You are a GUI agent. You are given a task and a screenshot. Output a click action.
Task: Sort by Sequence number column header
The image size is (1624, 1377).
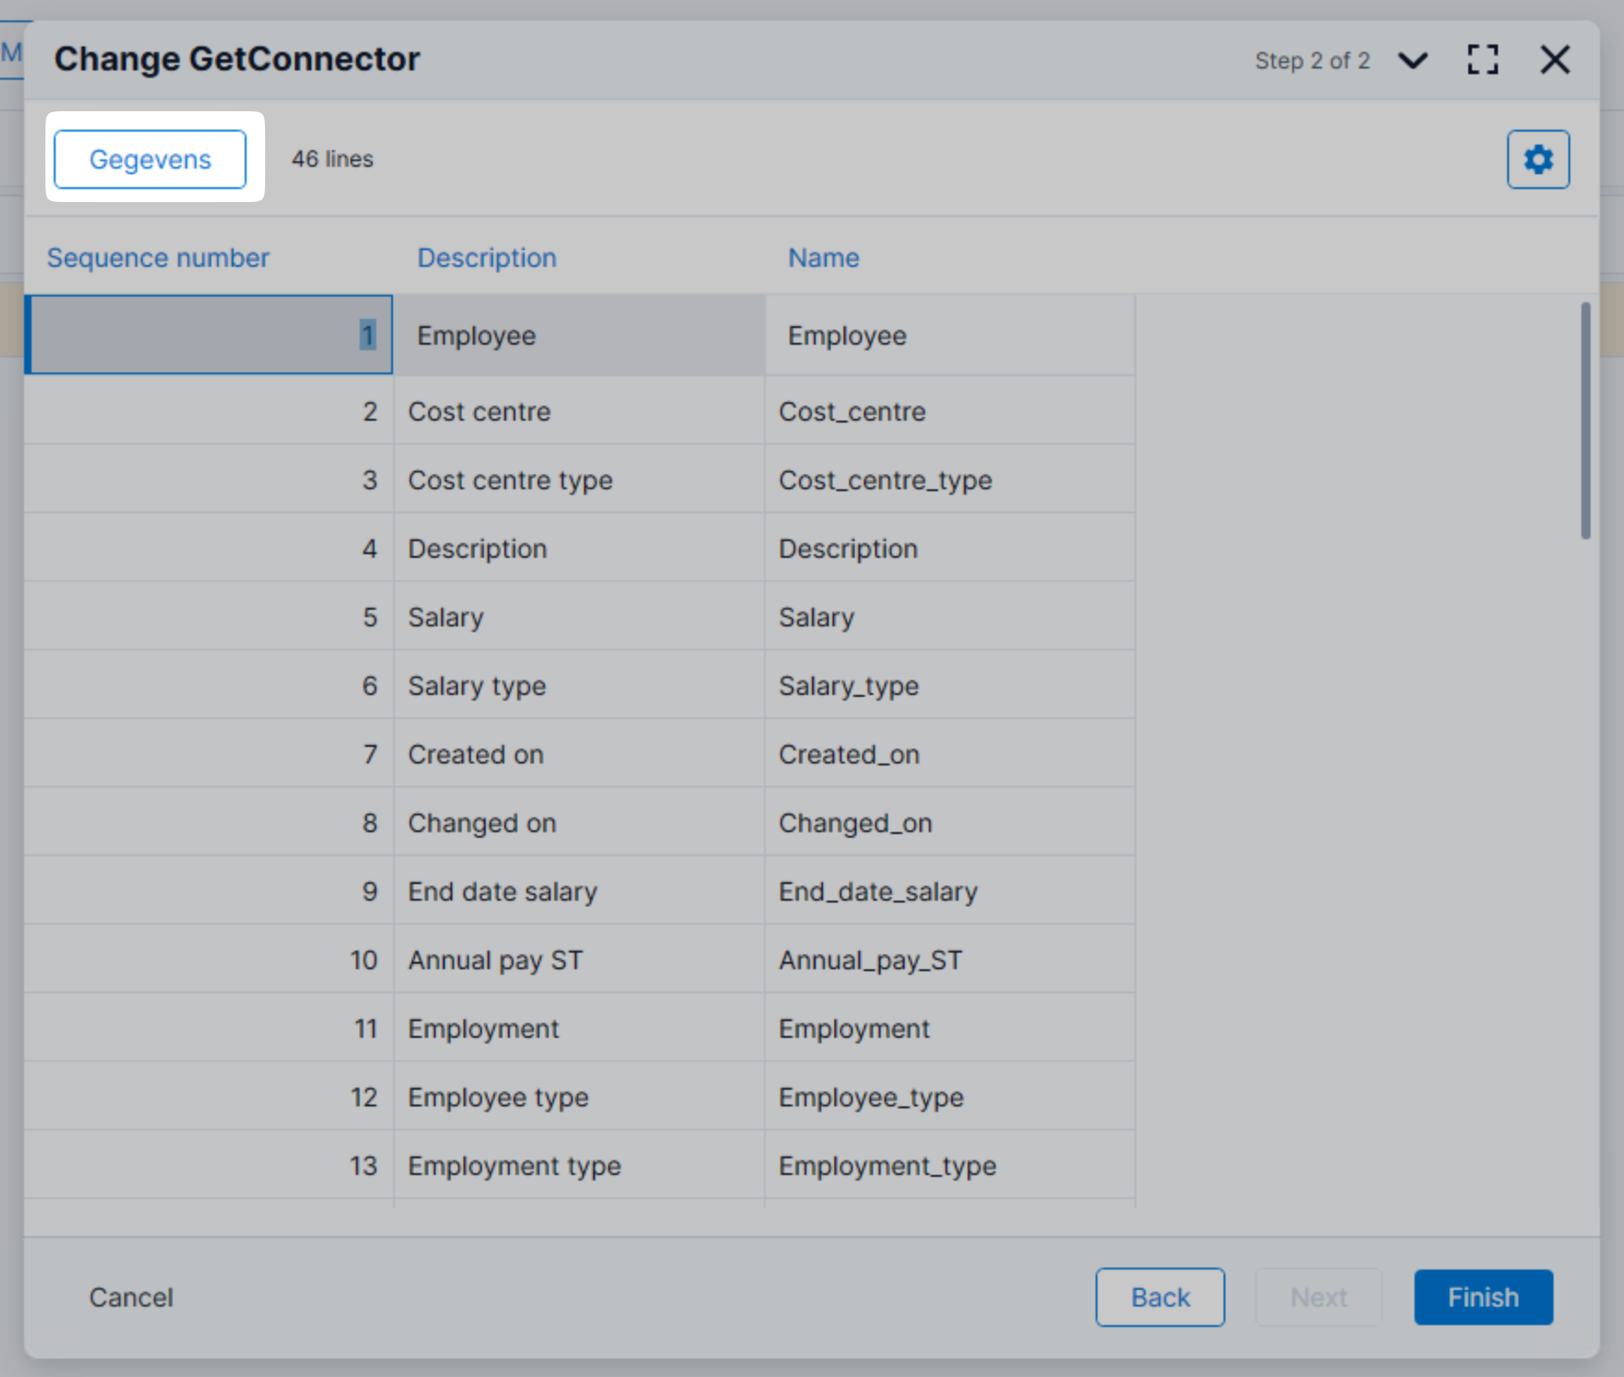158,258
